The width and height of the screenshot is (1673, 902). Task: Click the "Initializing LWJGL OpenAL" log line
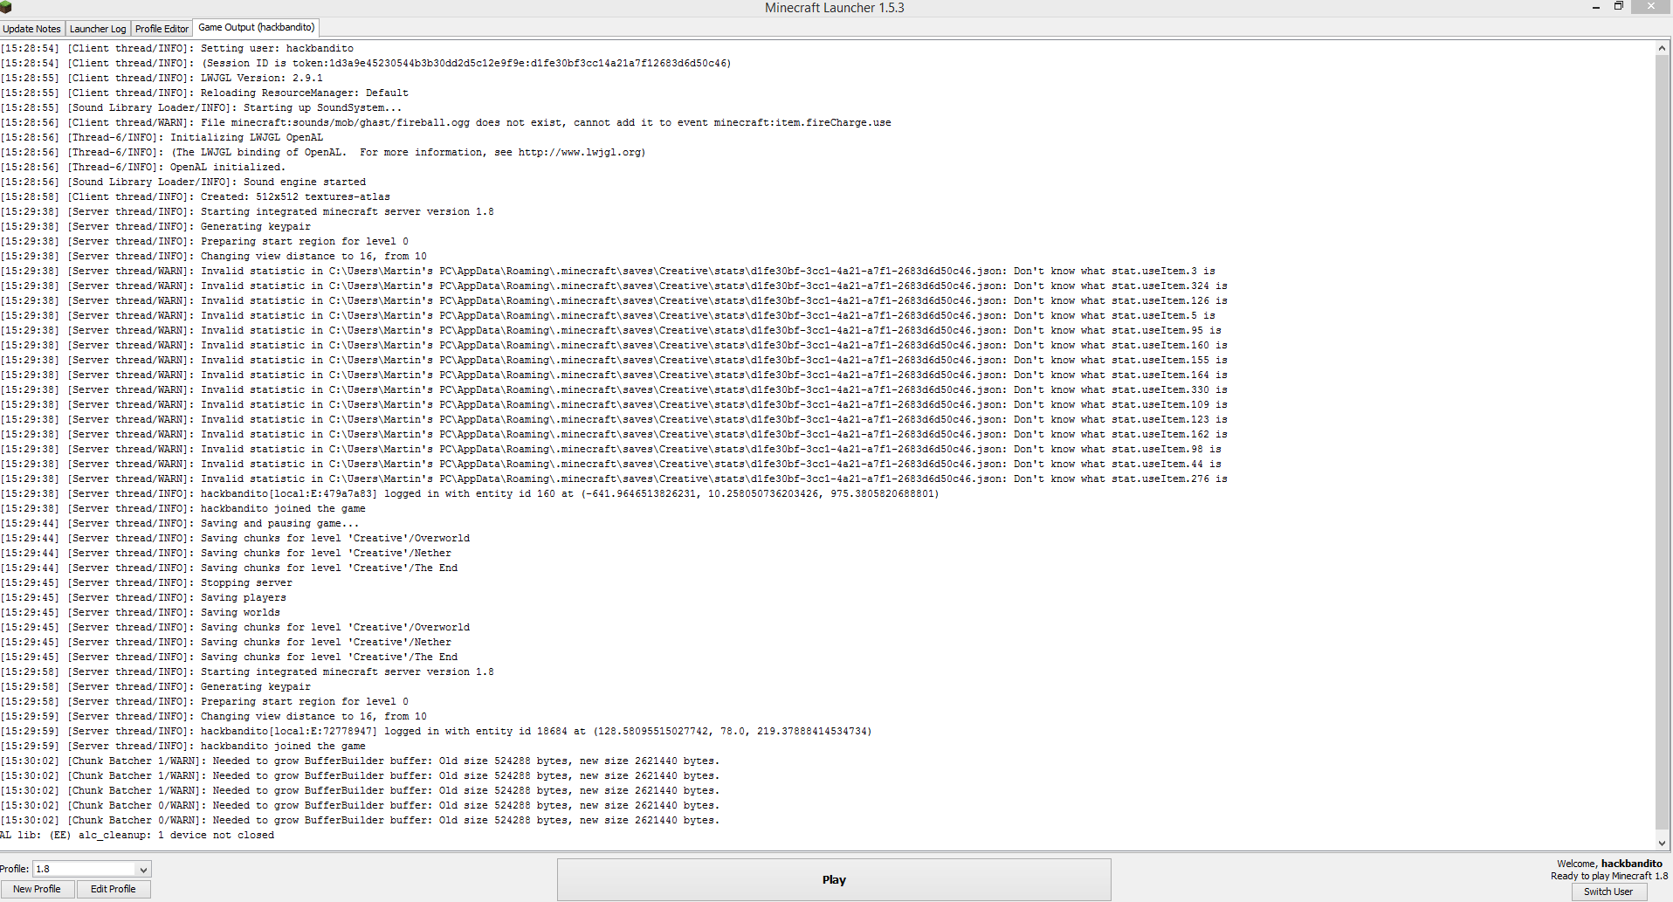pos(162,138)
